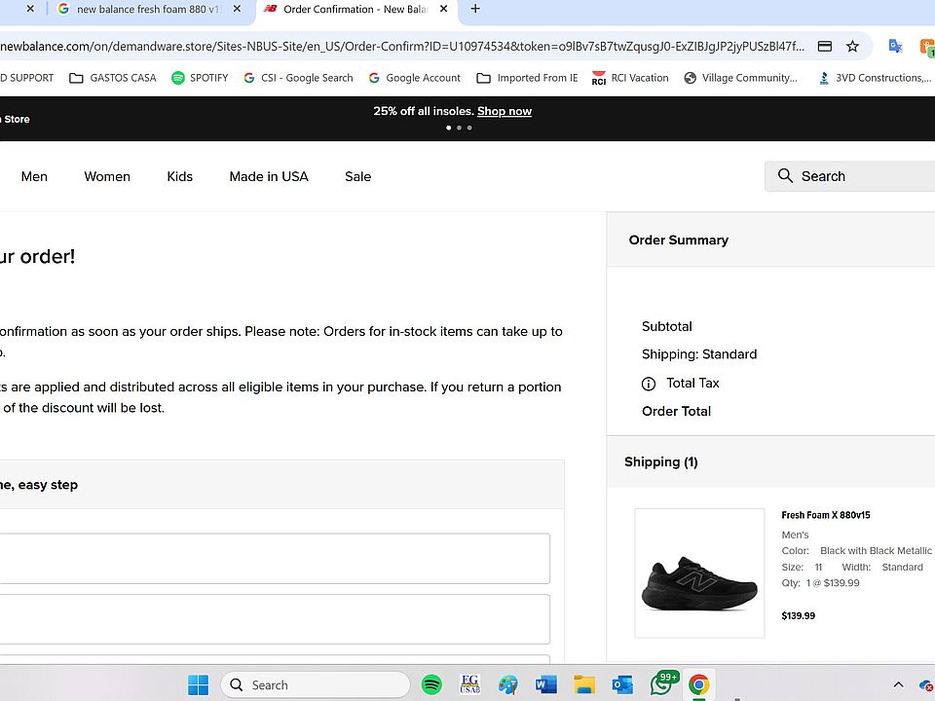
Task: Open the Made in USA menu
Action: 269,176
